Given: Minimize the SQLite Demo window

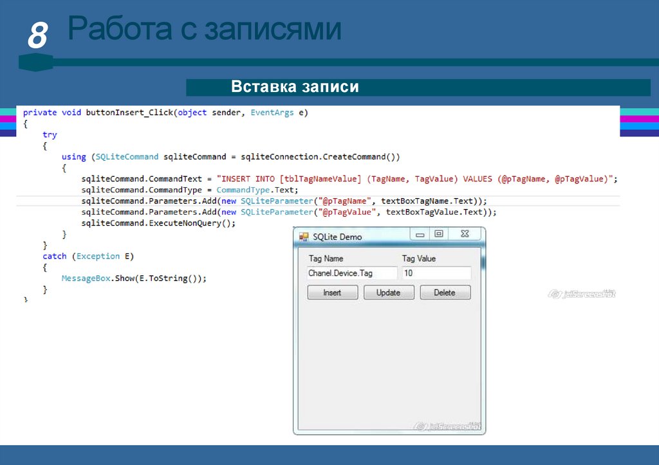Looking at the screenshot, I should point(420,235).
